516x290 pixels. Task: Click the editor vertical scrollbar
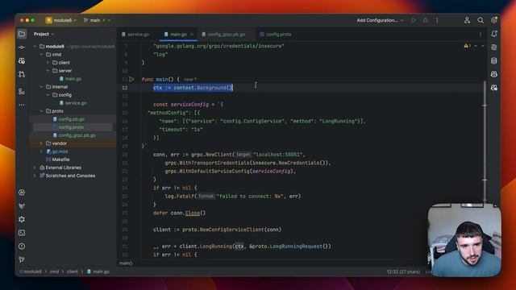click(485, 142)
